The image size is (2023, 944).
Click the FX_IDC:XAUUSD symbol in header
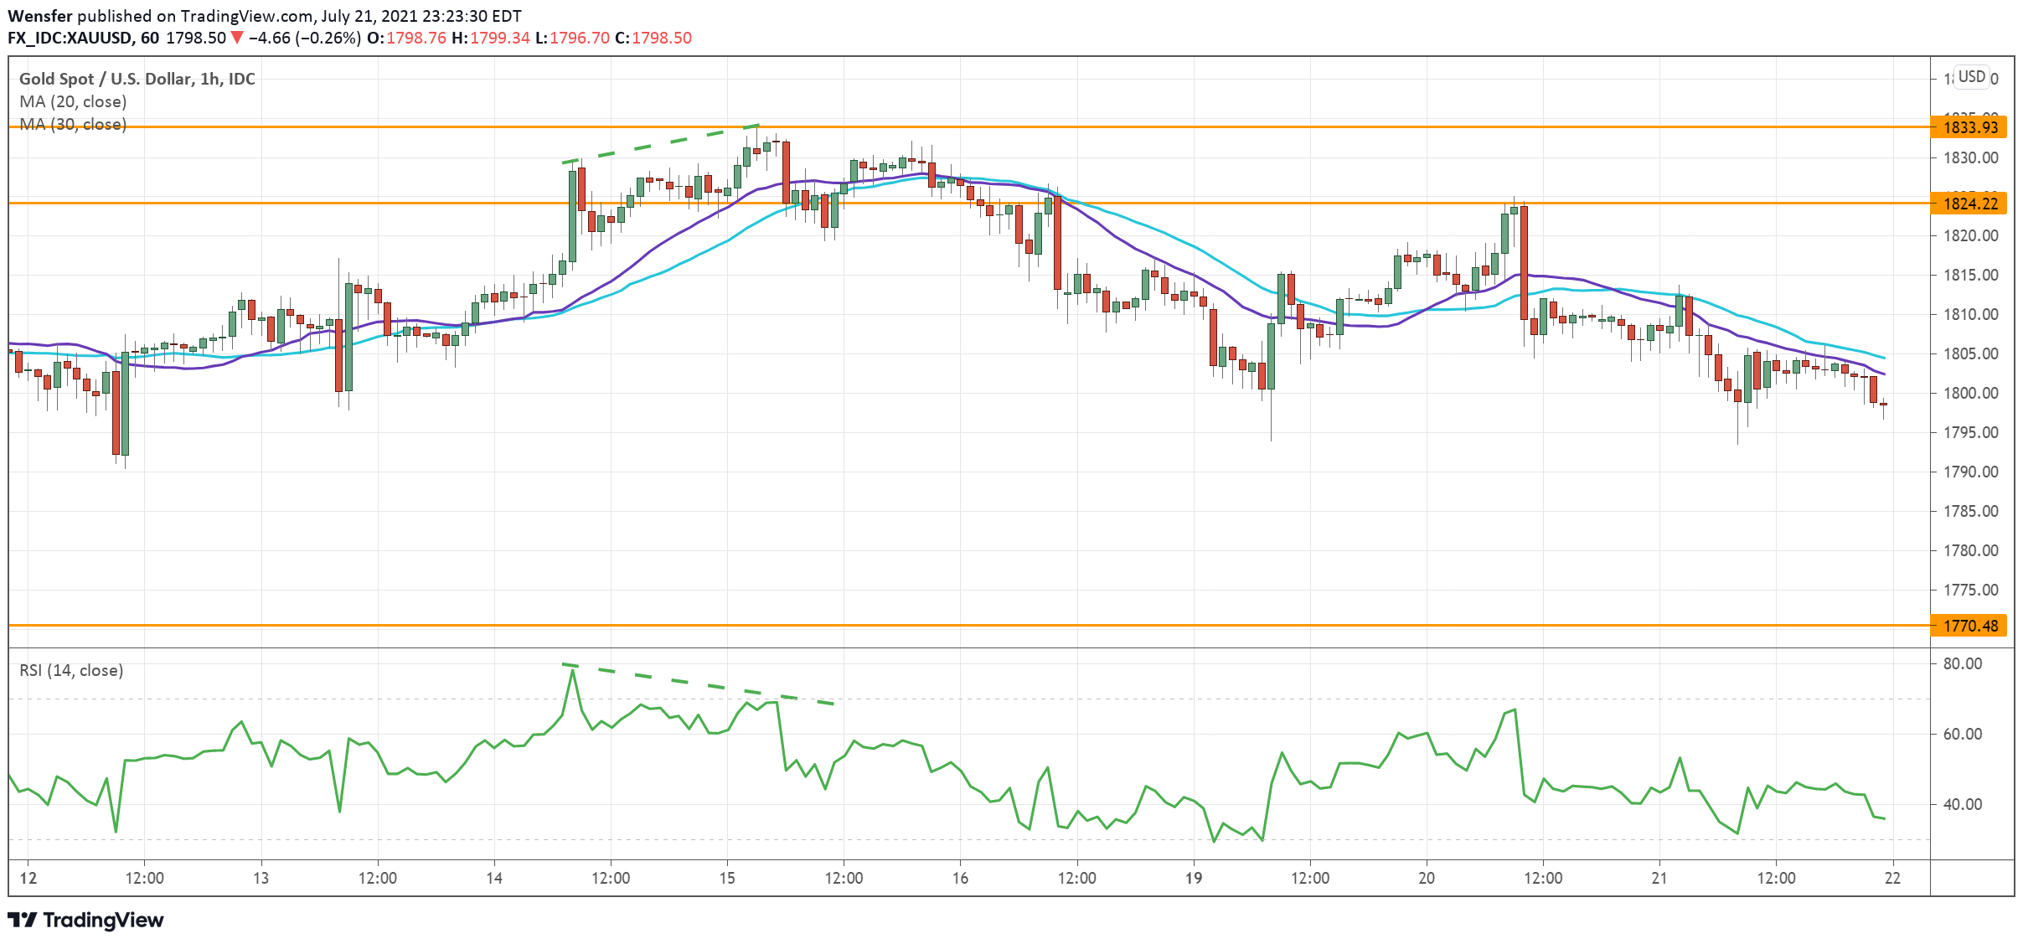tap(70, 38)
